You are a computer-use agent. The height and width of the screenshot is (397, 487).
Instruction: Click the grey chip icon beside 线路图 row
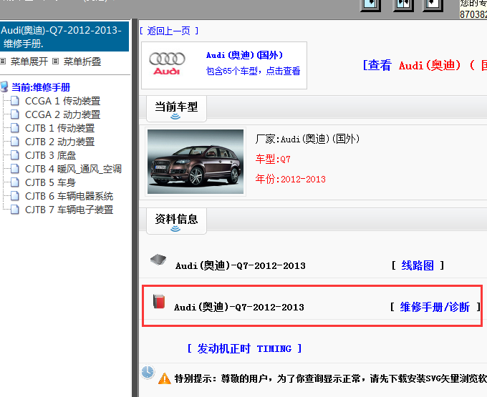pos(158,260)
